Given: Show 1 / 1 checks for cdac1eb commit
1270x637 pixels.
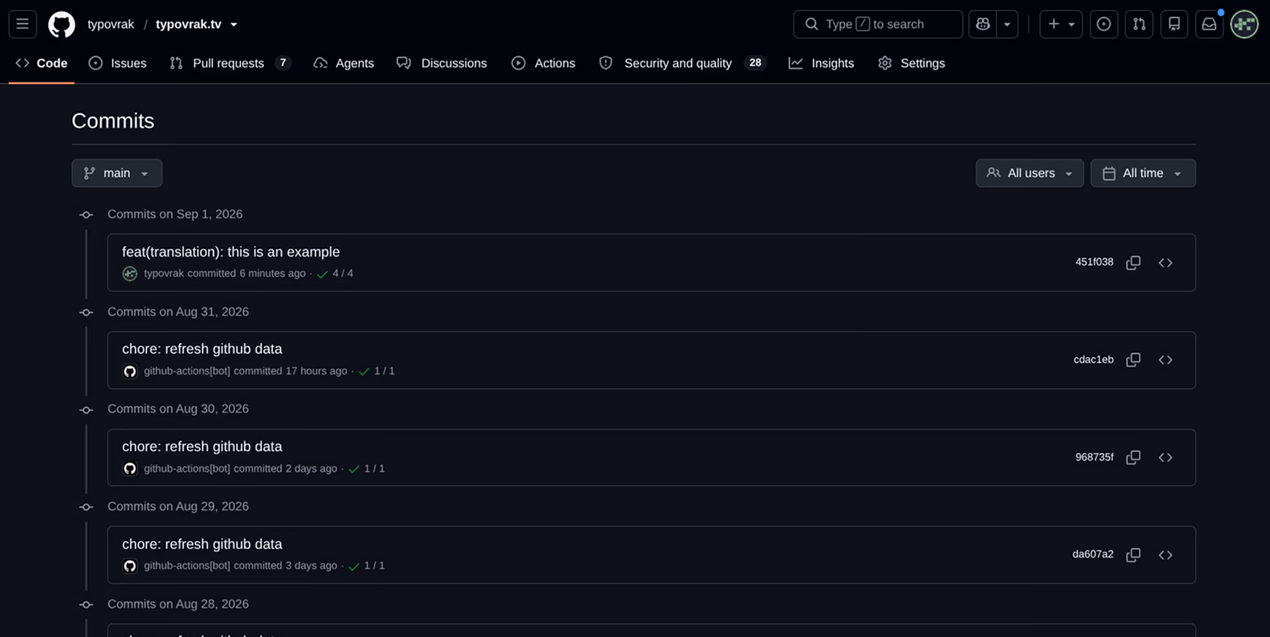Looking at the screenshot, I should pyautogui.click(x=377, y=371).
